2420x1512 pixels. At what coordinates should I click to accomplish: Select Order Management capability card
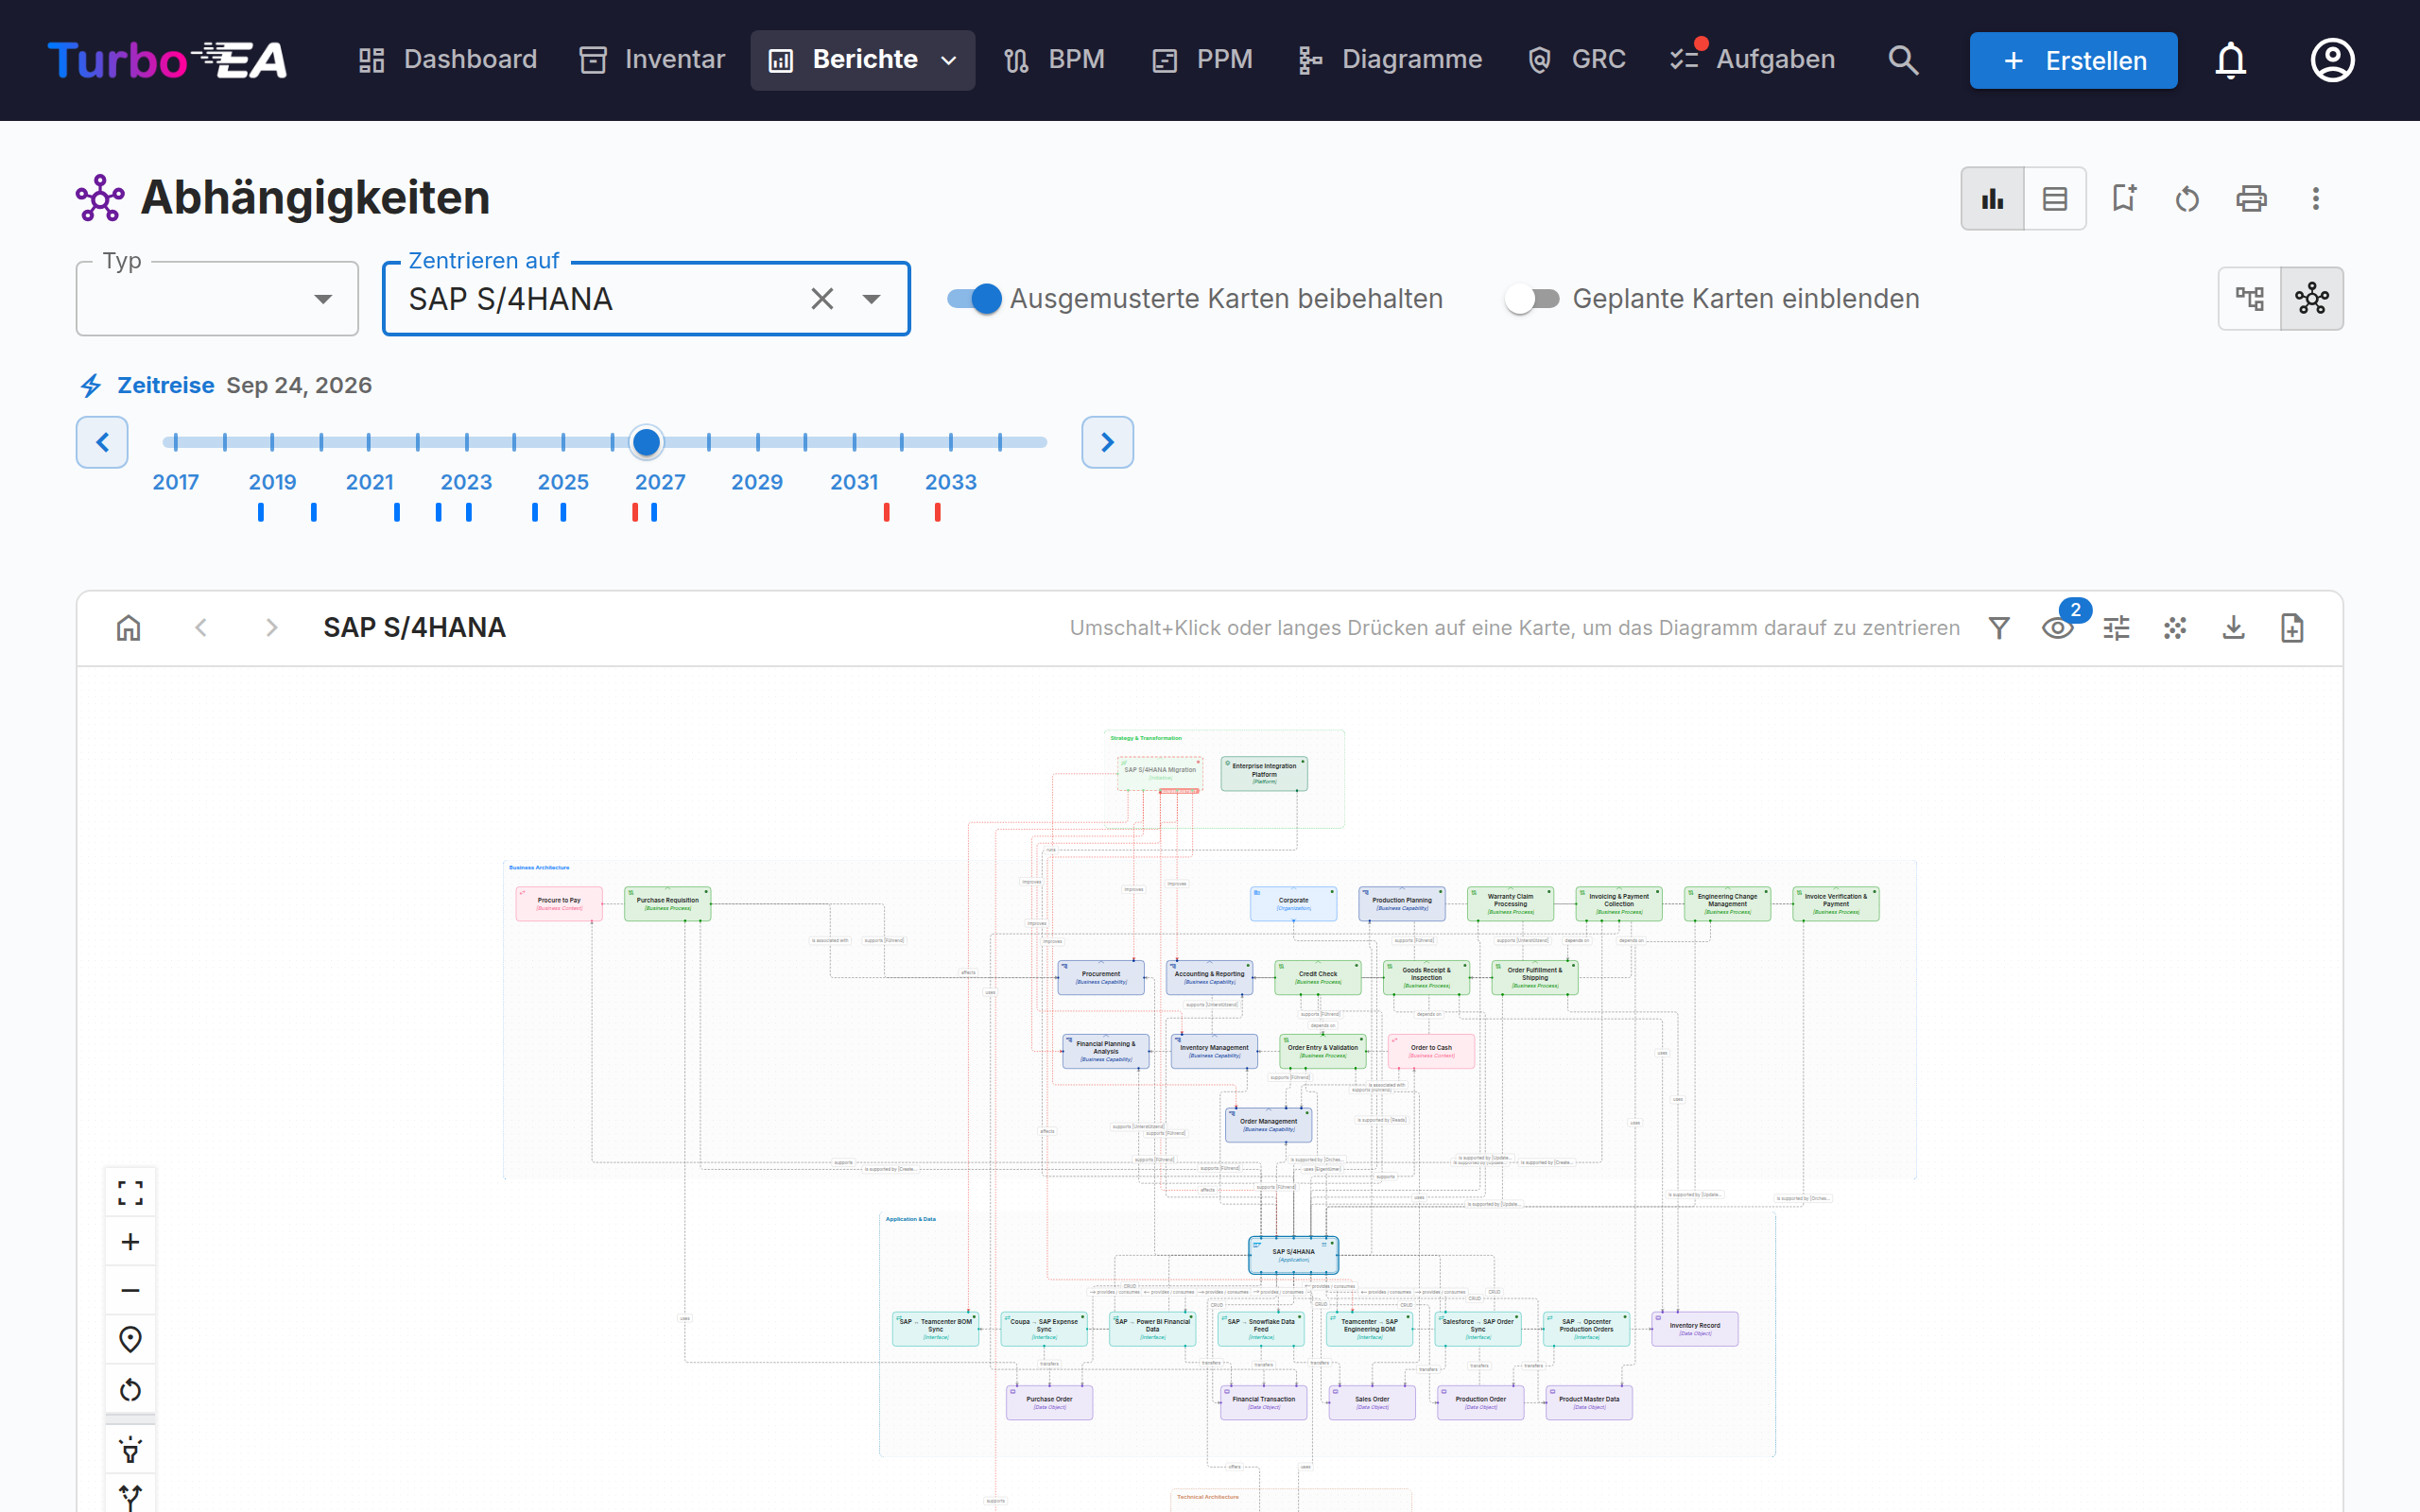(1268, 1125)
